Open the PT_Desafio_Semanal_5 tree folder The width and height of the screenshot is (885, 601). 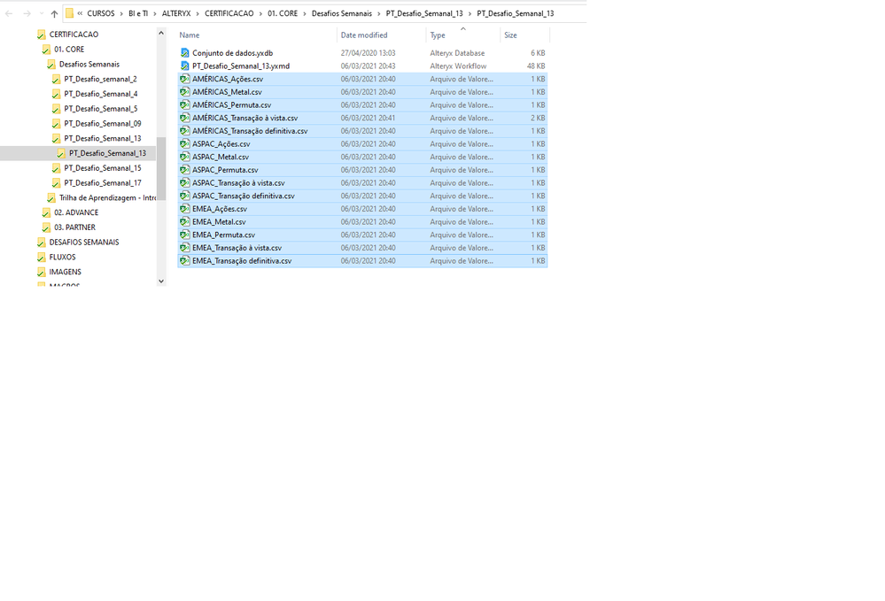[x=100, y=108]
